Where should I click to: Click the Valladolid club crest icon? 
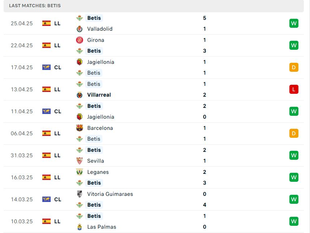point(80,29)
